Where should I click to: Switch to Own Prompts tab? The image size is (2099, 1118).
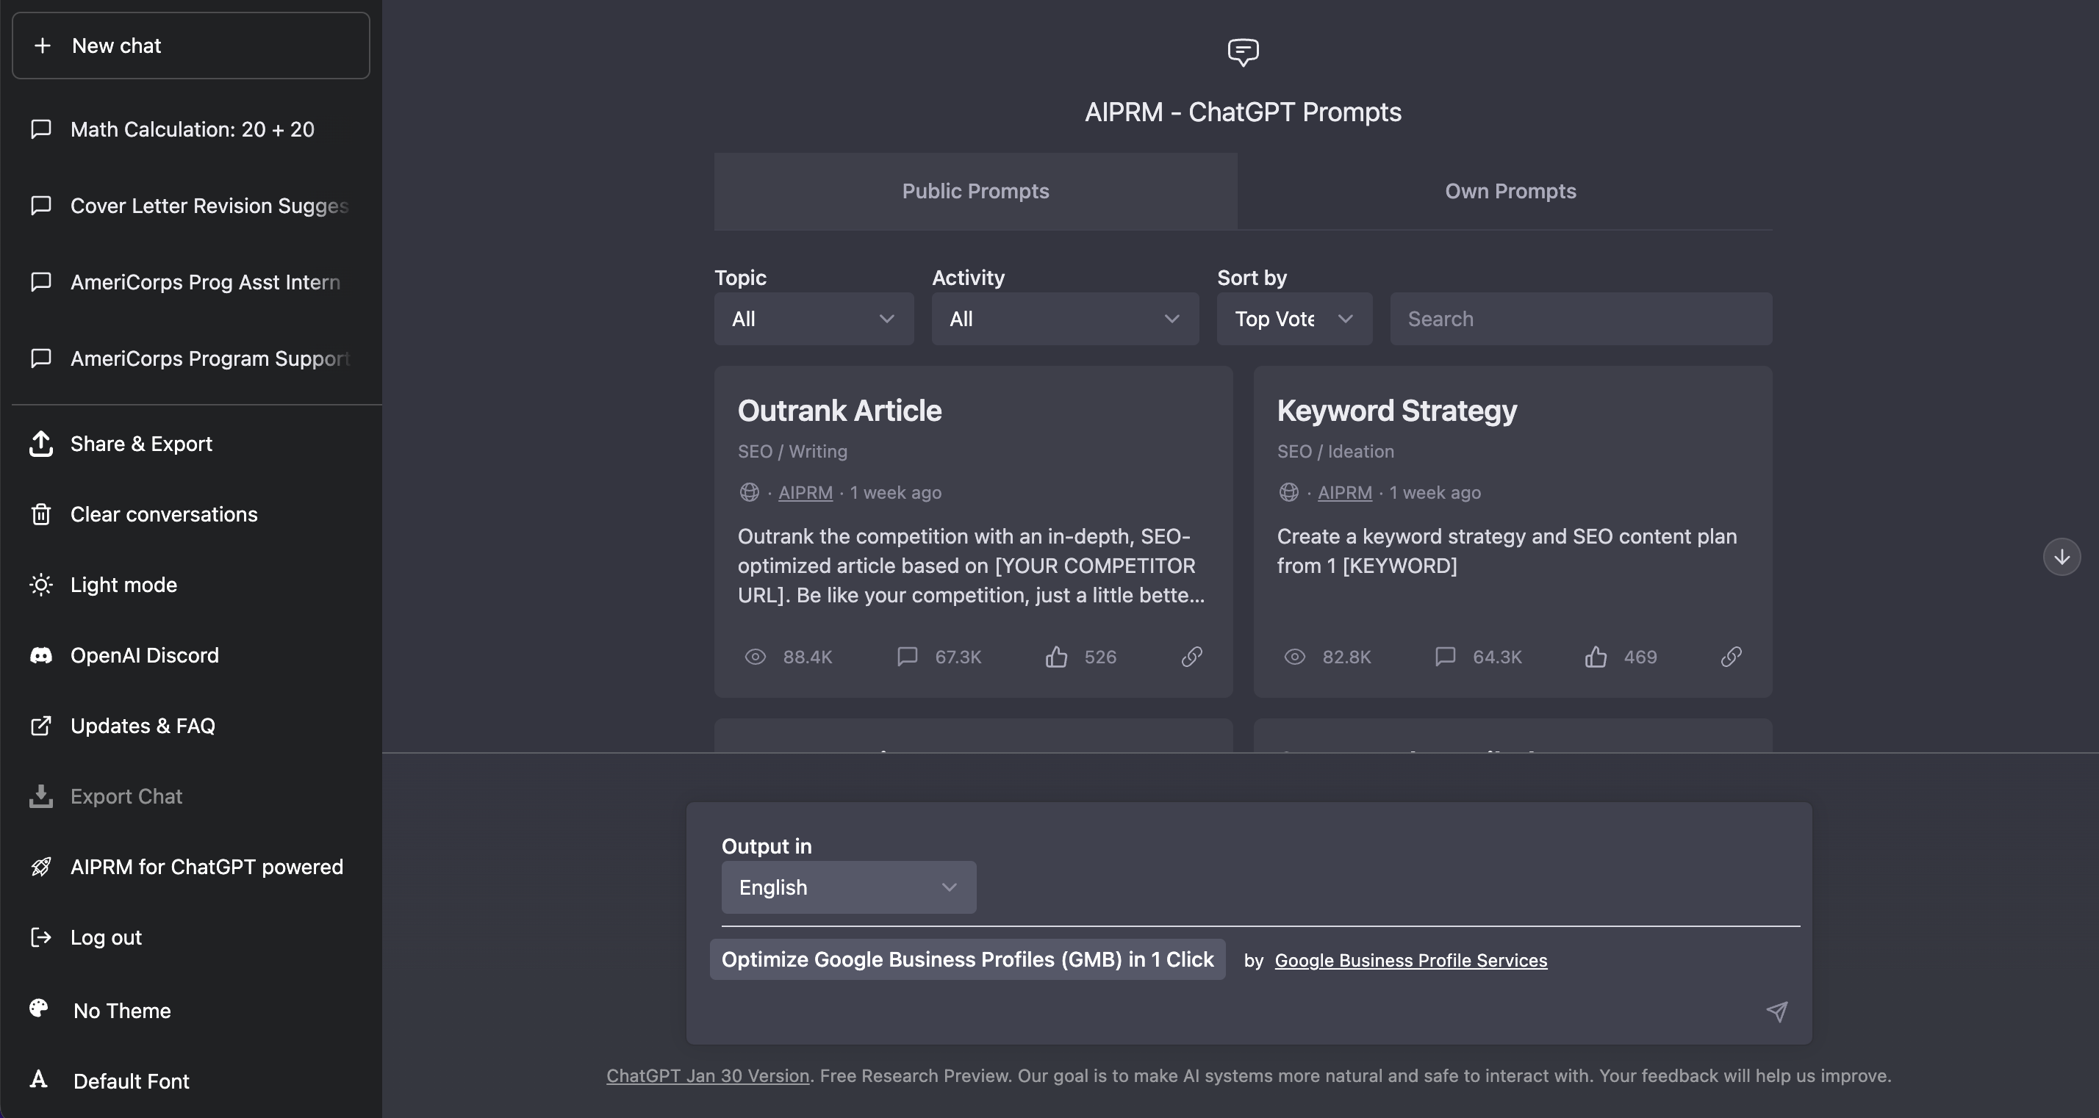click(1510, 192)
